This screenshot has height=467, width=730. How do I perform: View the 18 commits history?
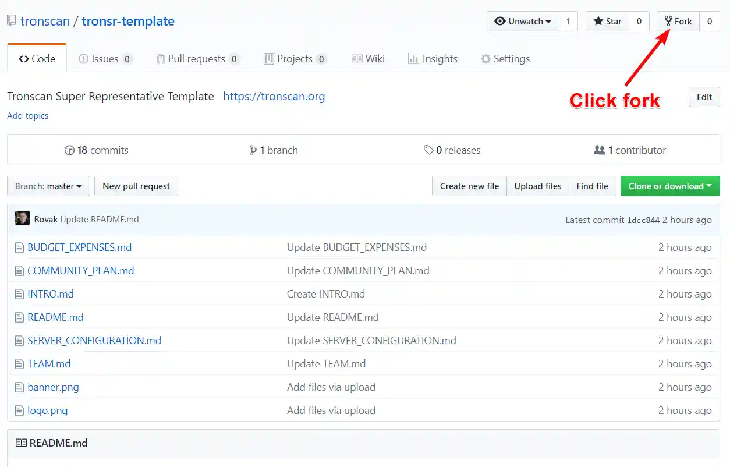pos(97,150)
